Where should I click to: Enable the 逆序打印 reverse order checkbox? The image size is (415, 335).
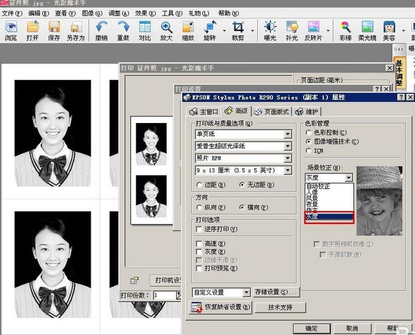click(x=199, y=229)
